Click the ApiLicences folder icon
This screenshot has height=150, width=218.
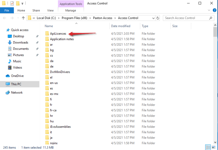(47, 33)
